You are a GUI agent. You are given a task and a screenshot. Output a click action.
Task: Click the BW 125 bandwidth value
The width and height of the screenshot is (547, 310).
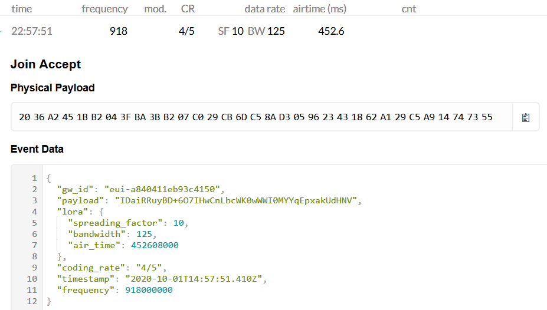point(266,31)
